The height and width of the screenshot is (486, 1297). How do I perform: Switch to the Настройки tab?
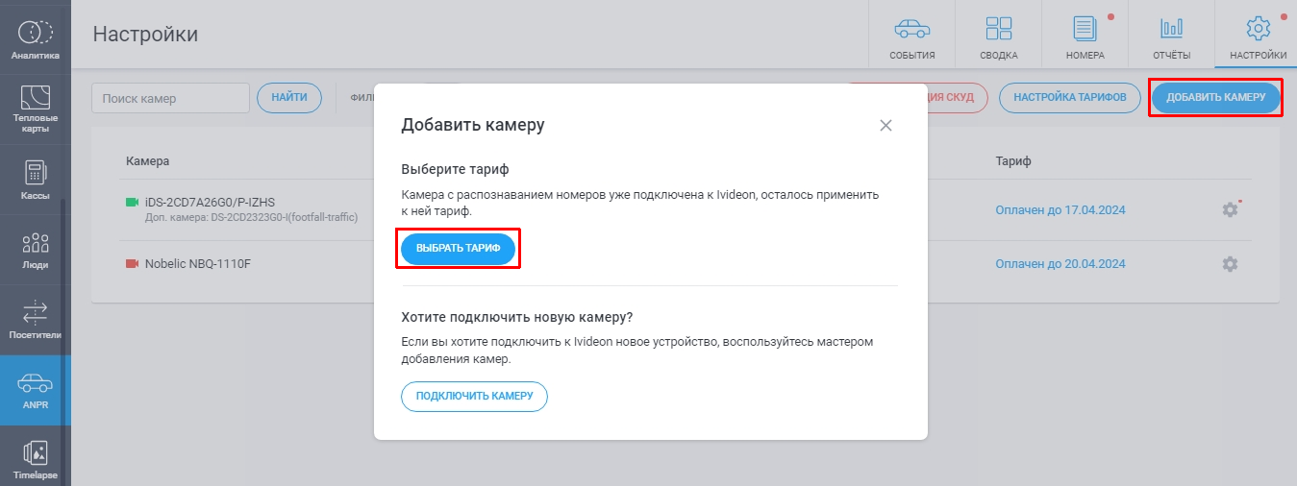[x=1258, y=35]
